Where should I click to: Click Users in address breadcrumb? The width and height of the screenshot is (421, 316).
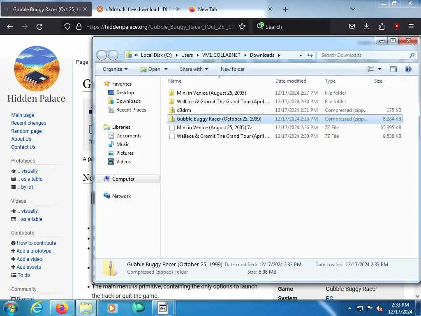point(187,55)
